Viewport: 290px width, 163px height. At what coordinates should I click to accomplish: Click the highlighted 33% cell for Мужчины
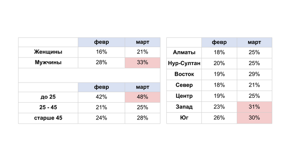(x=143, y=62)
